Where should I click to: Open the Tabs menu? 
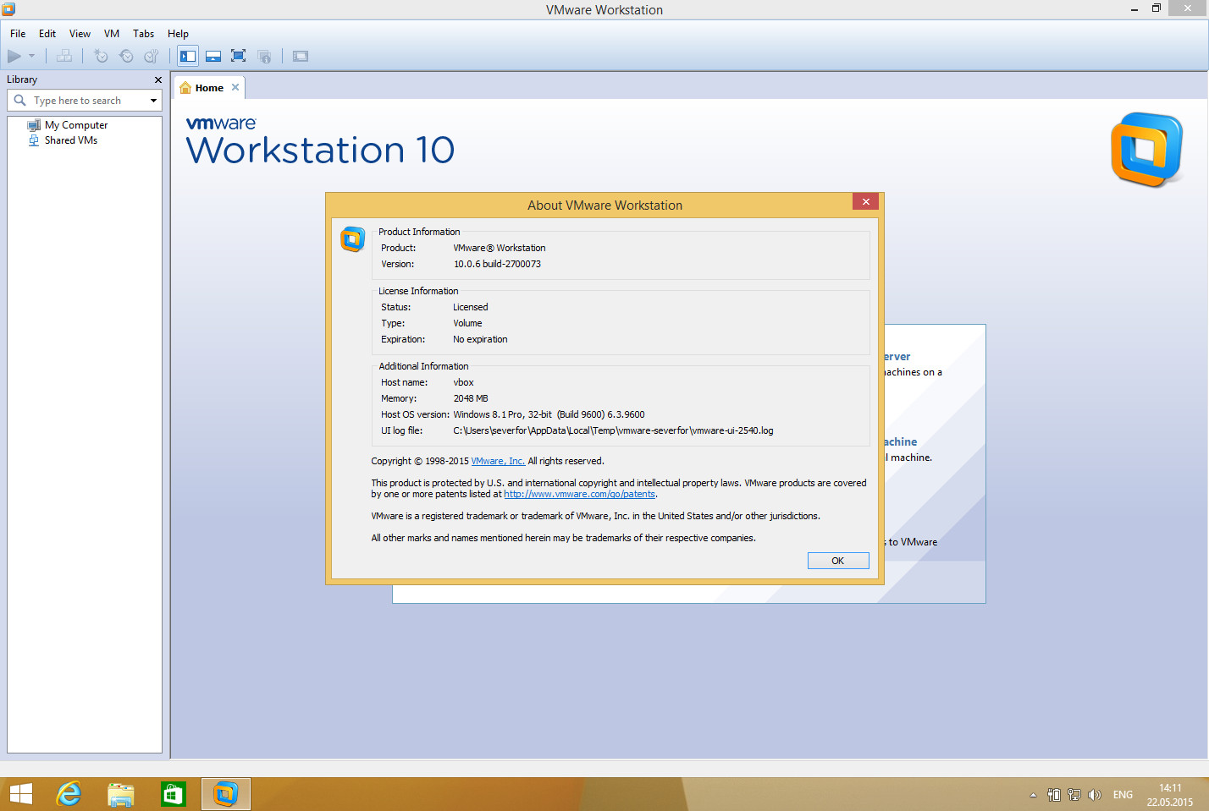coord(144,34)
